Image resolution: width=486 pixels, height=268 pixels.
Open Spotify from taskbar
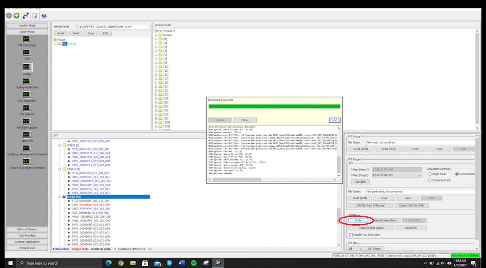(x=194, y=263)
